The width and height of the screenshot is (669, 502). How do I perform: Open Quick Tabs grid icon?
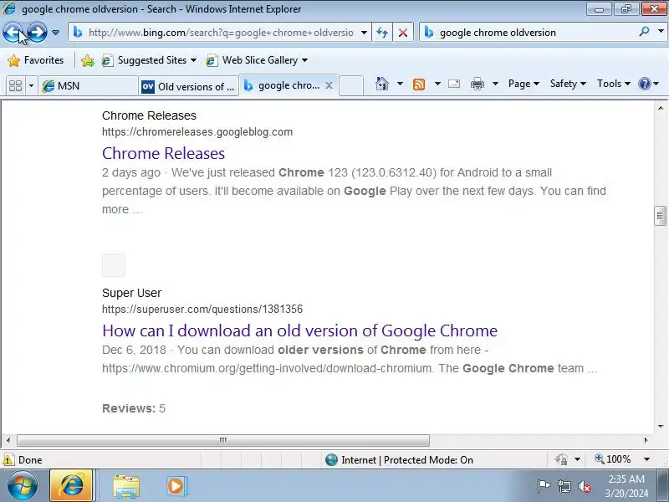tap(16, 86)
